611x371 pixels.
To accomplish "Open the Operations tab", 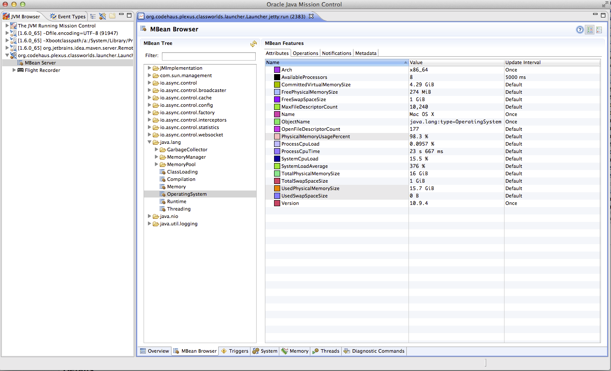I will [x=305, y=53].
